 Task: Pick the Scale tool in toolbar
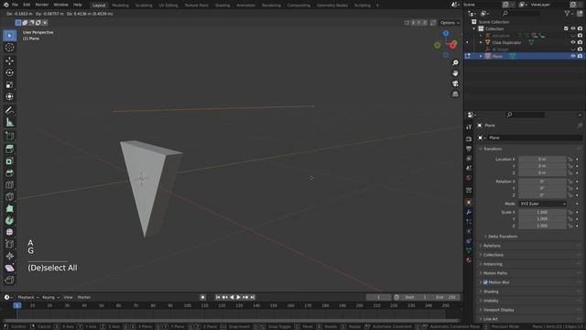(10, 84)
